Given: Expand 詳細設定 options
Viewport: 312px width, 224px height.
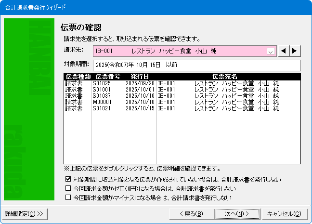Looking at the screenshot, I should tap(24, 213).
